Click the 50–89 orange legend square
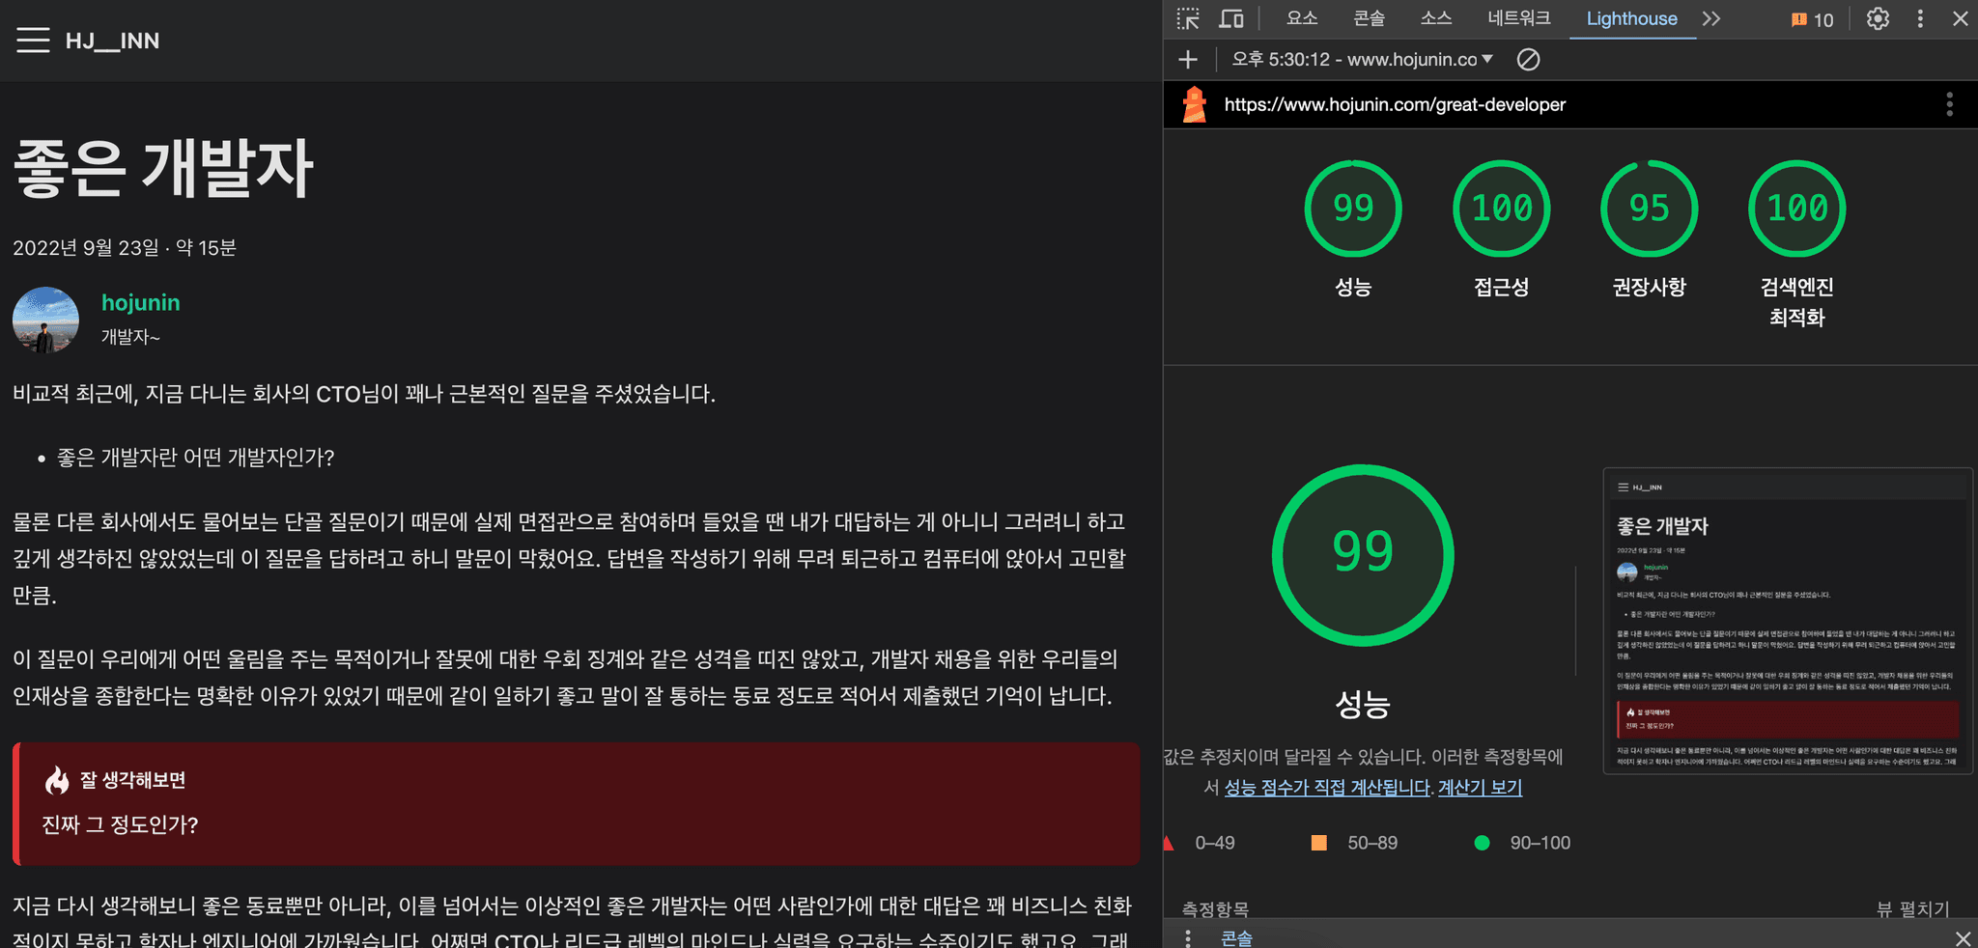Screen dimensions: 1978x948 click(x=1318, y=843)
